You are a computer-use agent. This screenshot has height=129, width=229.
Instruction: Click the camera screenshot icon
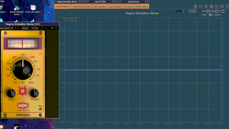tap(211, 6)
